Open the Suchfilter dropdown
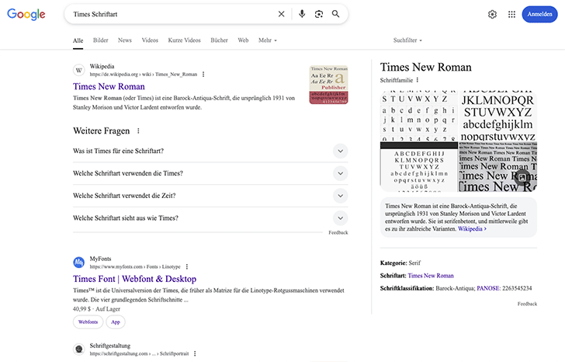Viewport: 565px width, 362px height. coord(407,40)
